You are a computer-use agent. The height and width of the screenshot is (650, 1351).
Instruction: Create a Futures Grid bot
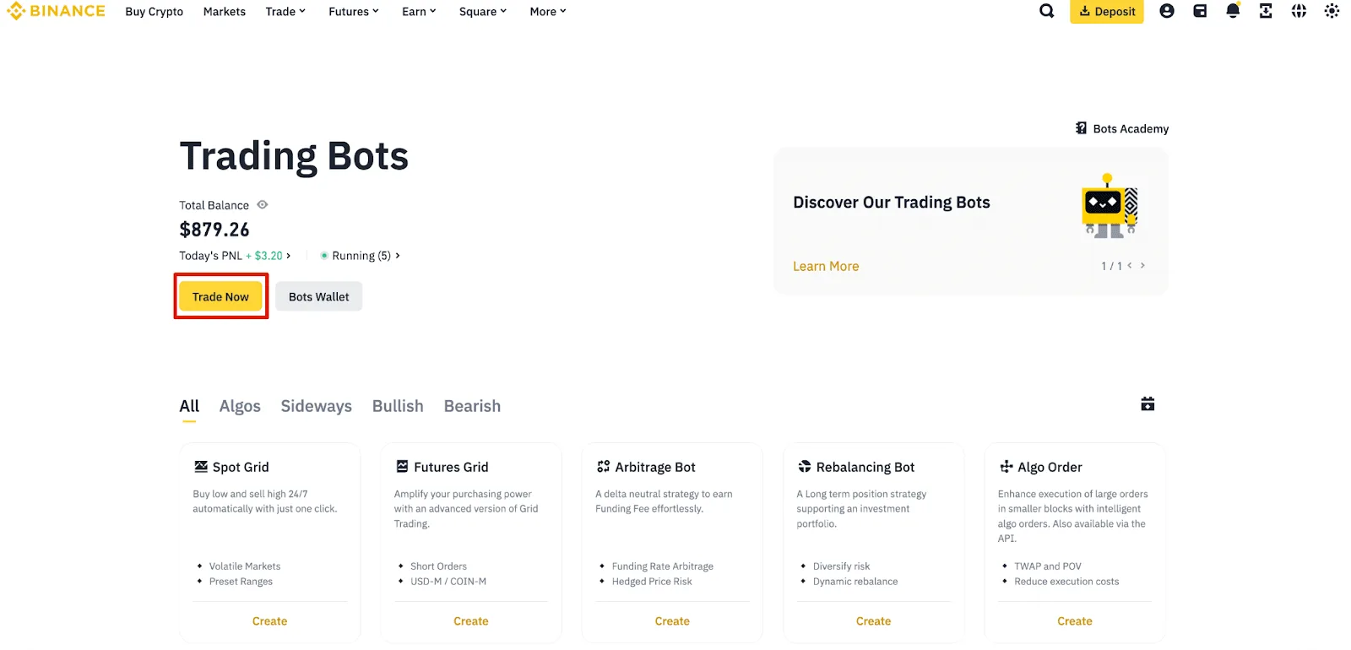(x=471, y=621)
